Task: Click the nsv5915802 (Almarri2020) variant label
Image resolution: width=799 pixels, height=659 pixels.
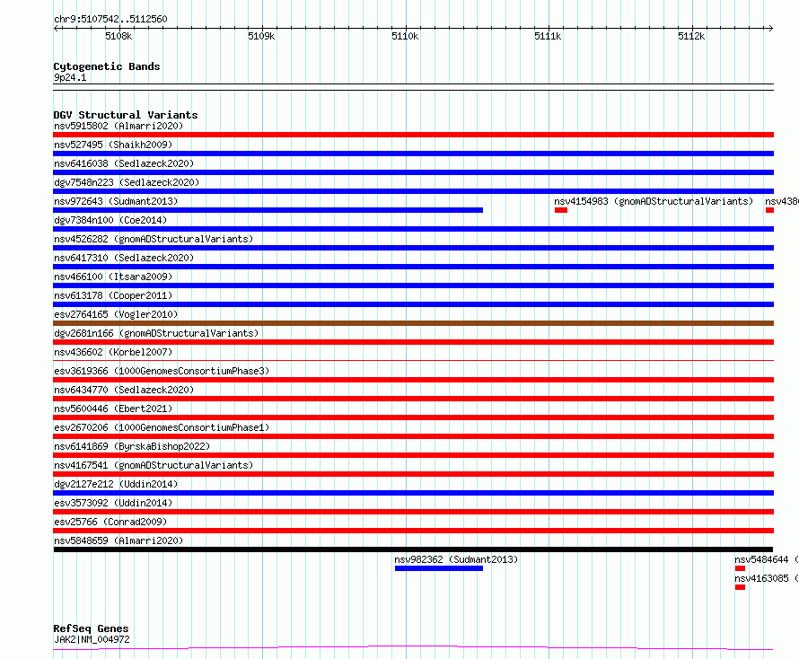Action: 119,126
